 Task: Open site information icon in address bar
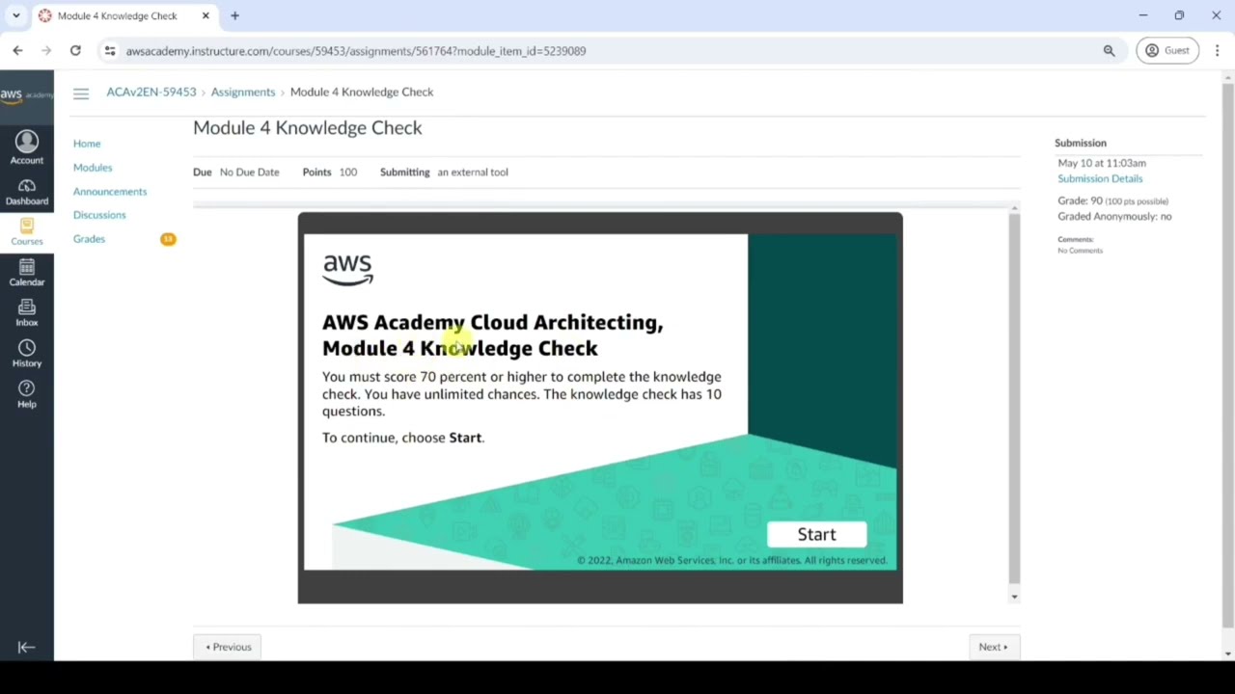coord(110,50)
